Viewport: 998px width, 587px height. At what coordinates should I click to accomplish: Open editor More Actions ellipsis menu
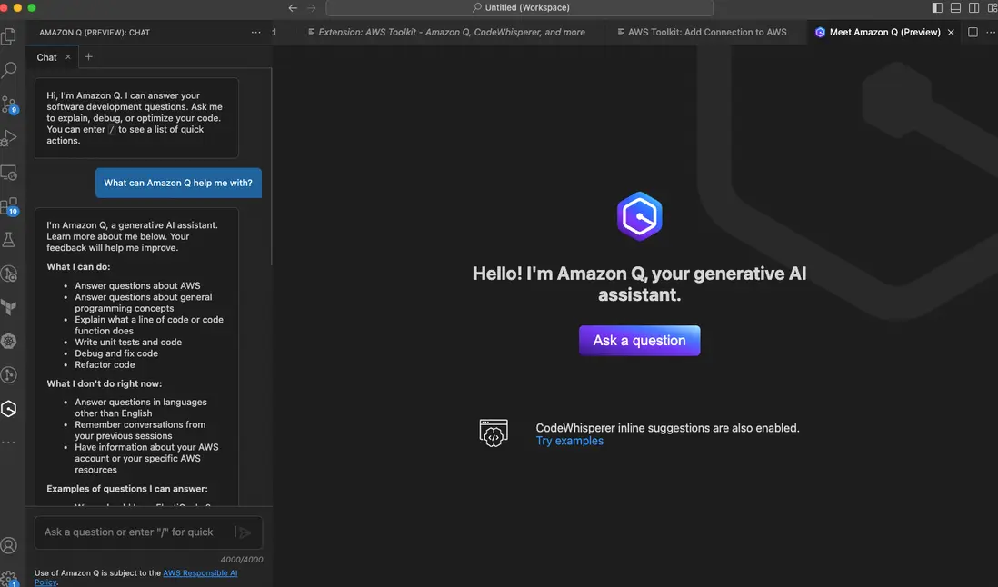pos(991,32)
